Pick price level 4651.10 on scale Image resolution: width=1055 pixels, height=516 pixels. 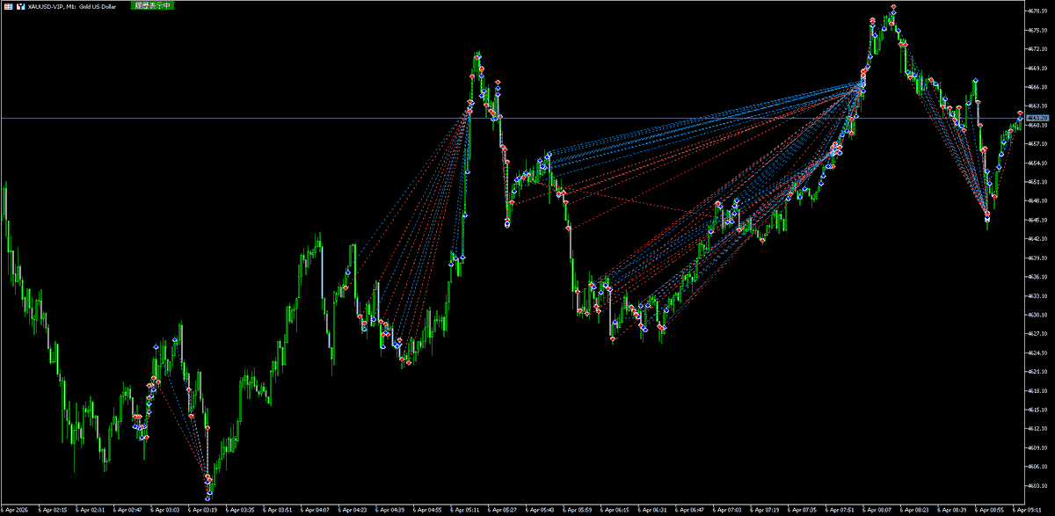[x=1037, y=182]
